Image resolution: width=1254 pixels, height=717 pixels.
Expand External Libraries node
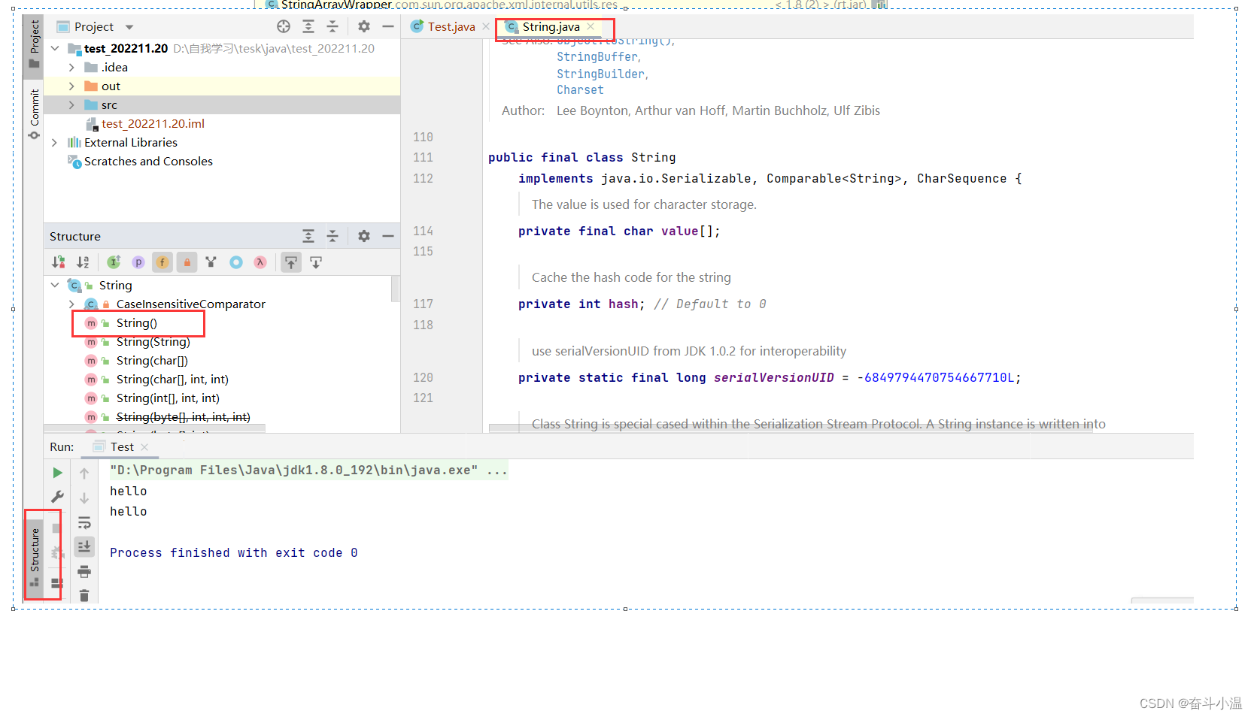click(x=55, y=142)
